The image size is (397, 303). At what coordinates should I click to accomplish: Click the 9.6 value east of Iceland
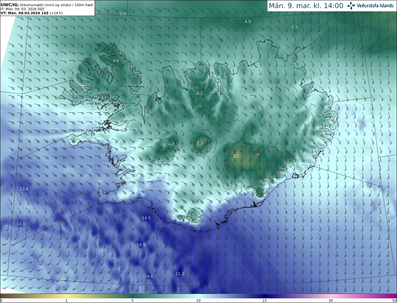click(368, 147)
